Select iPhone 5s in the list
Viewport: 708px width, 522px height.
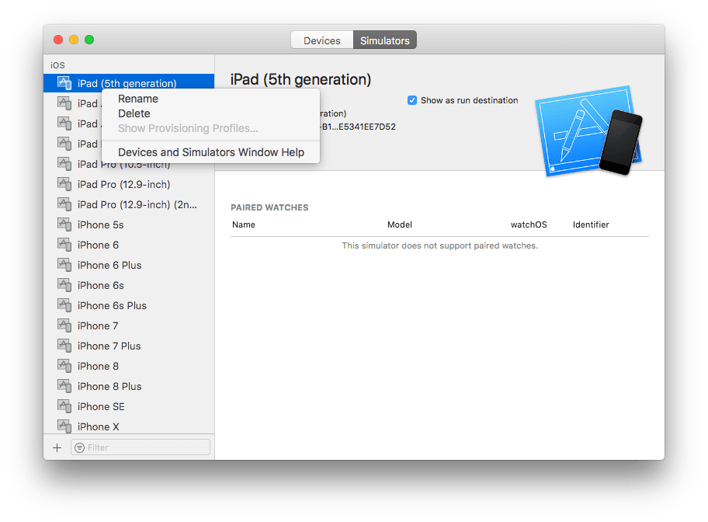coord(129,224)
